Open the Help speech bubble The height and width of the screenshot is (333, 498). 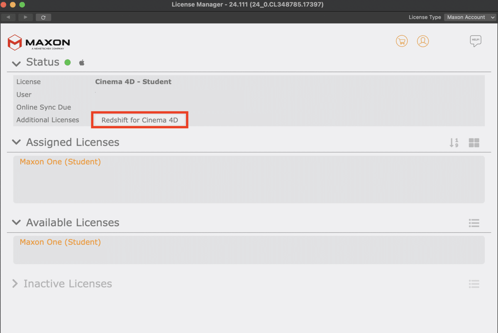pyautogui.click(x=476, y=41)
